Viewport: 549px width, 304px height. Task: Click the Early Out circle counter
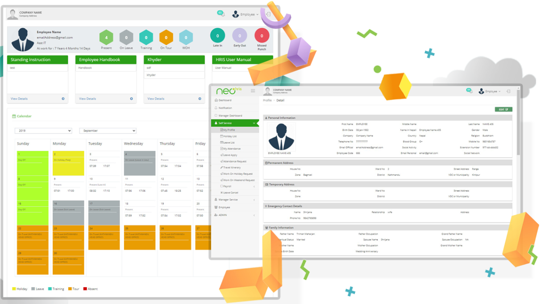(x=240, y=36)
